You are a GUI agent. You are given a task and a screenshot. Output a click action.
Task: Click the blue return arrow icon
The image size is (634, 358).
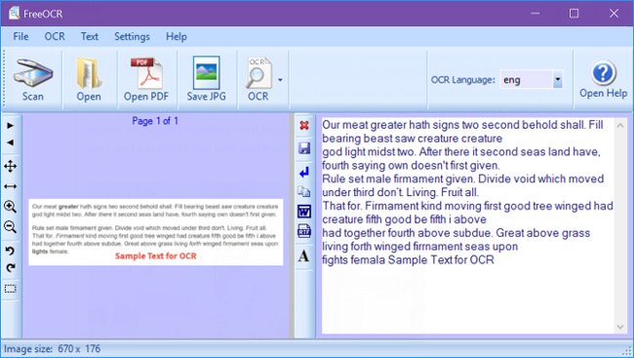(x=304, y=173)
